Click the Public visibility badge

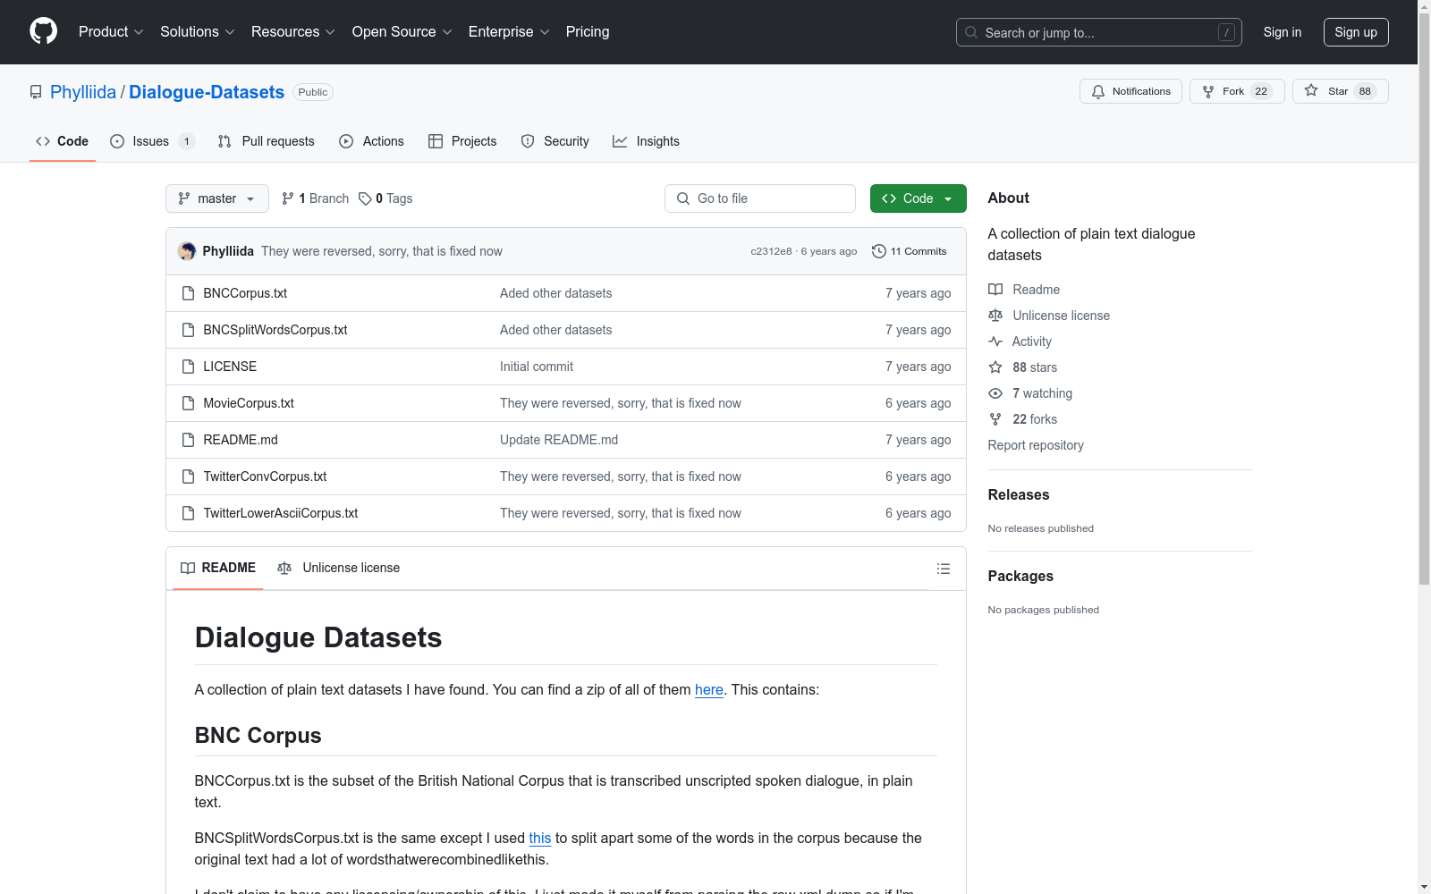click(x=313, y=92)
